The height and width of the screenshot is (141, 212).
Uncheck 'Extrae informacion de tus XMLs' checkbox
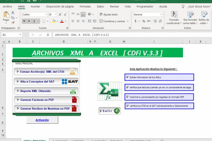(x=127, y=77)
